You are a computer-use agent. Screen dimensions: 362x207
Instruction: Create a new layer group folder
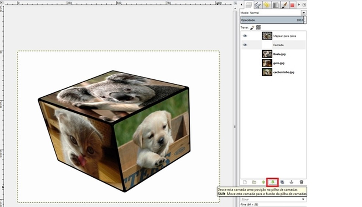[x=254, y=182]
